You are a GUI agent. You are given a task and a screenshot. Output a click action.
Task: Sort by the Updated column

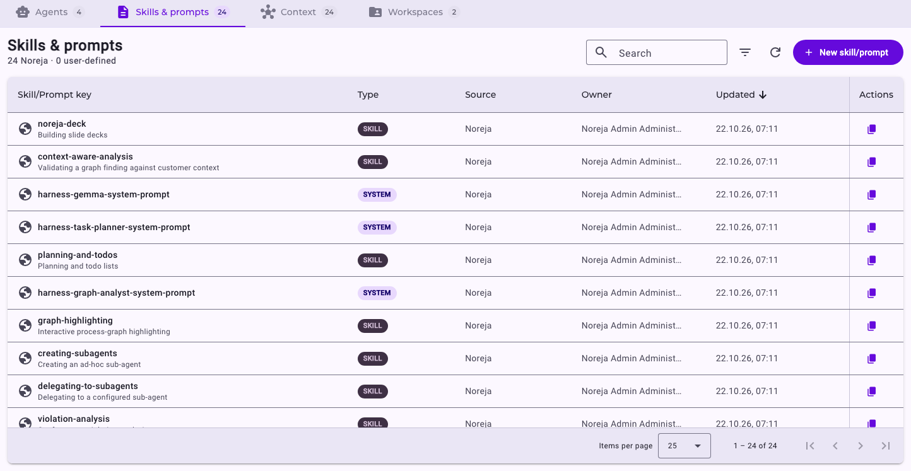(x=741, y=95)
